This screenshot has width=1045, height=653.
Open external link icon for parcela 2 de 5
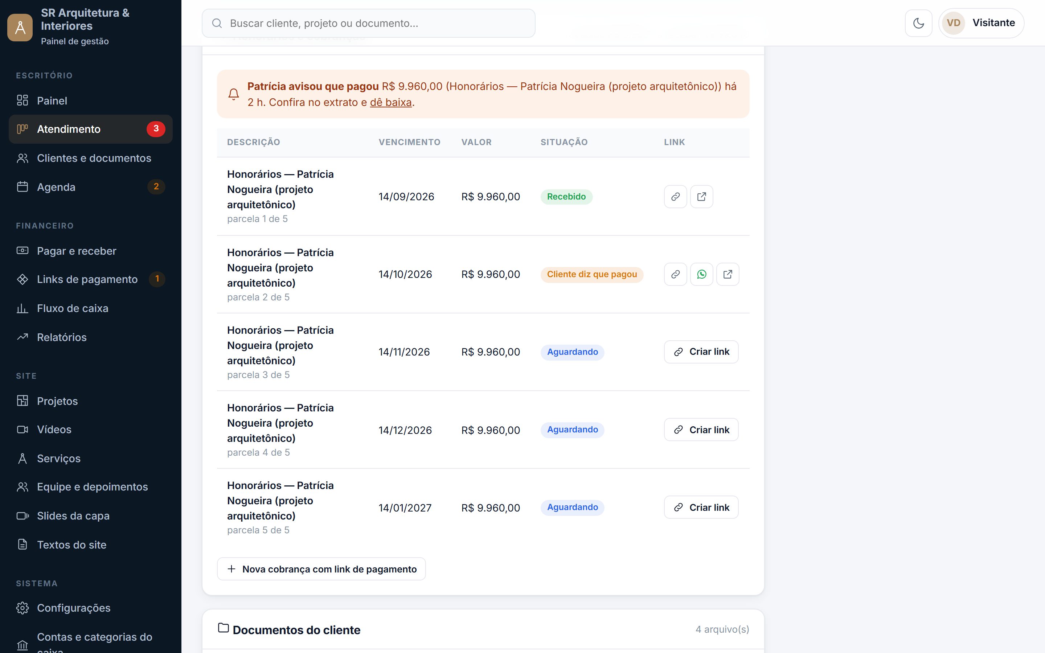728,274
